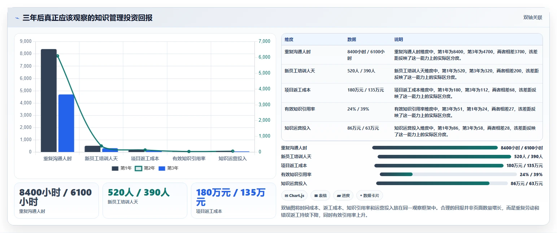The height and width of the screenshot is (233, 557).
Task: Click the 86万元 / 63万元 progress value
Action: point(527,184)
